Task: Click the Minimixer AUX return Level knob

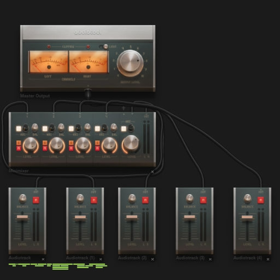Action: [x=131, y=143]
